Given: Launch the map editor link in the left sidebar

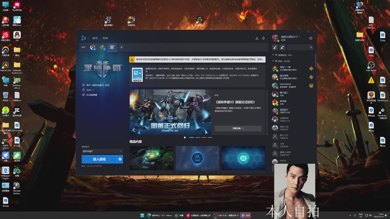Looking at the screenshot, I should [x=90, y=95].
